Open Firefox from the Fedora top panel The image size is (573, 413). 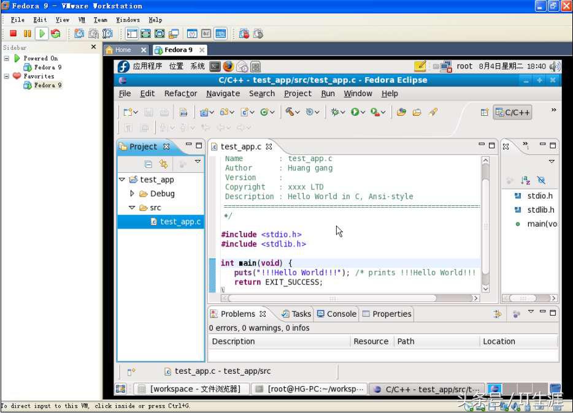point(227,66)
